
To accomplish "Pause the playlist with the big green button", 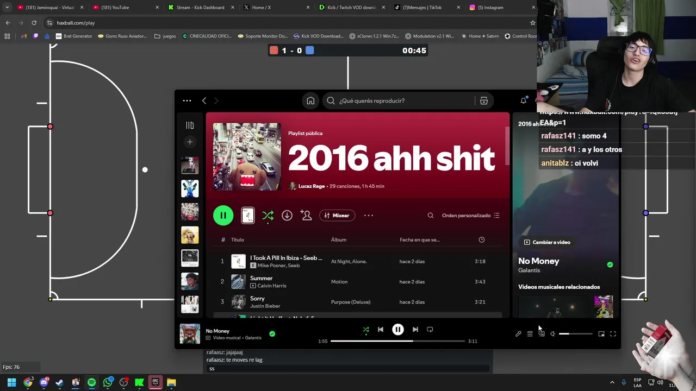I will tap(223, 216).
